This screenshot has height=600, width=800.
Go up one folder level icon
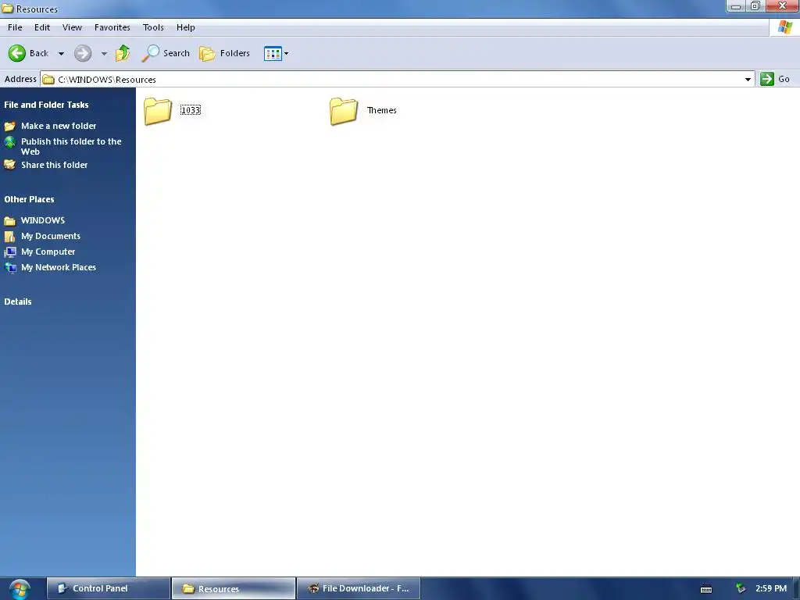pyautogui.click(x=123, y=53)
